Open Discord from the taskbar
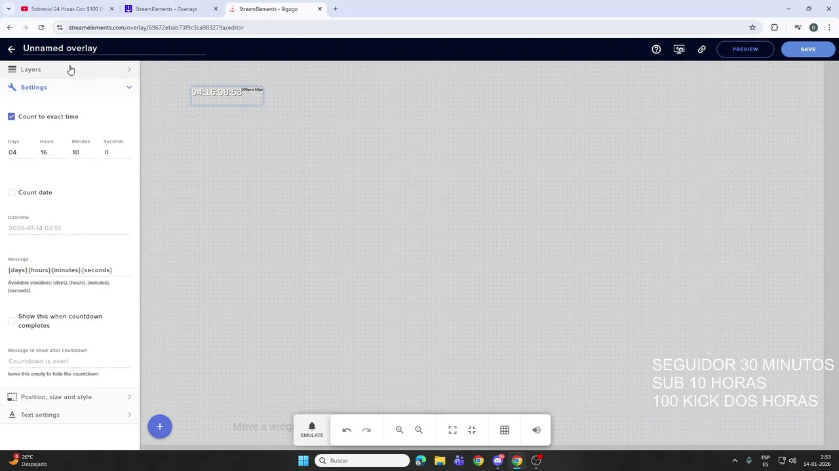Viewport: 839px width, 471px height. pos(498,461)
